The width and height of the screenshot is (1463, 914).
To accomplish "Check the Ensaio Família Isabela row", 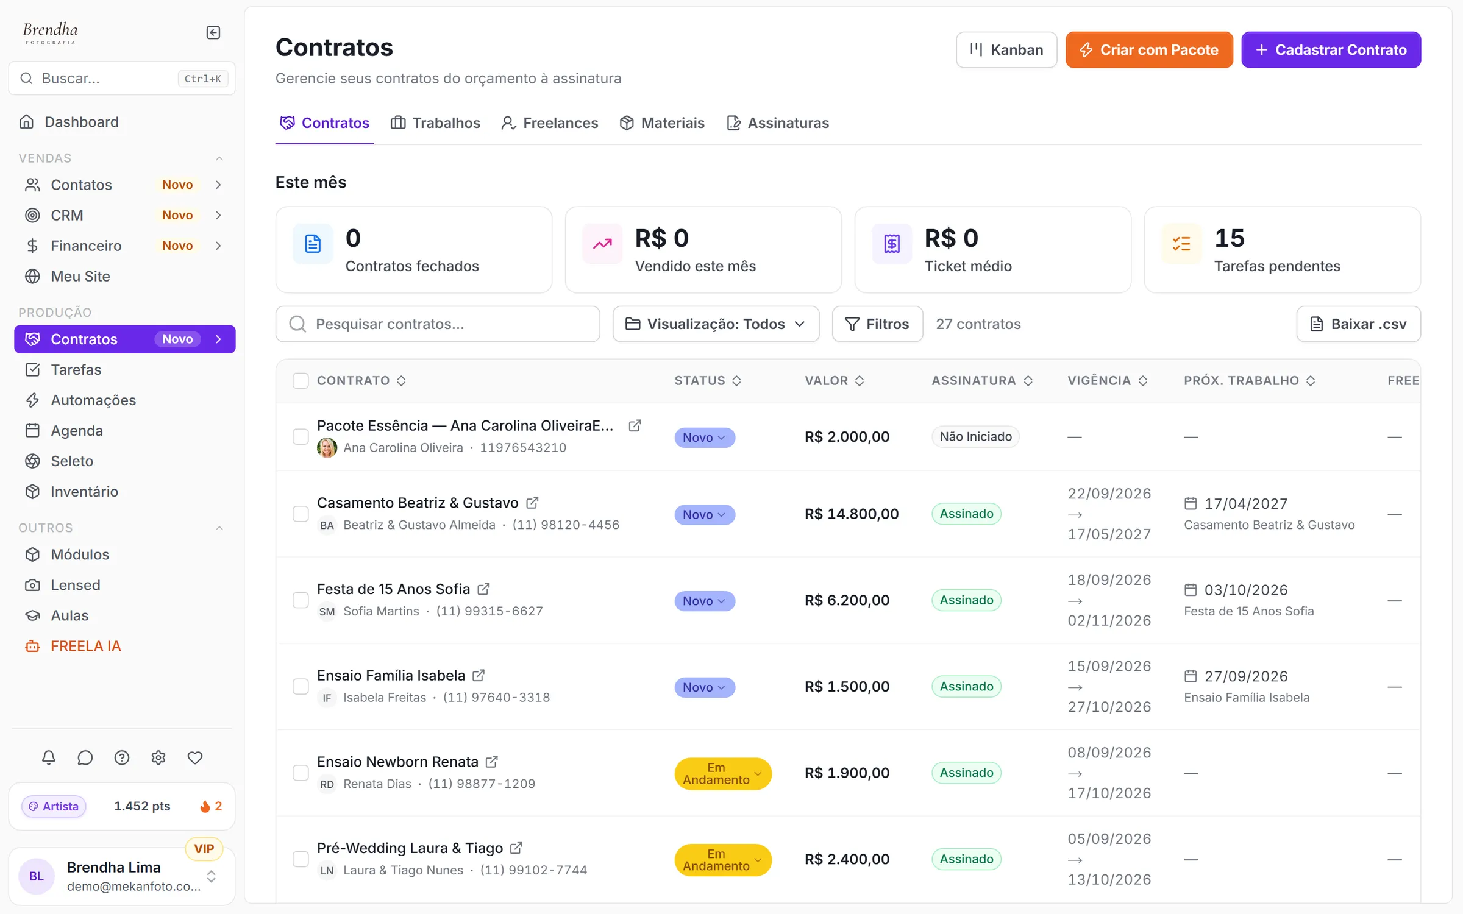I will (301, 687).
